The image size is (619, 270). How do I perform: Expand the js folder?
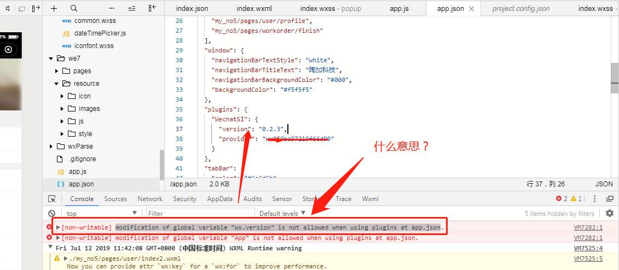[x=62, y=121]
